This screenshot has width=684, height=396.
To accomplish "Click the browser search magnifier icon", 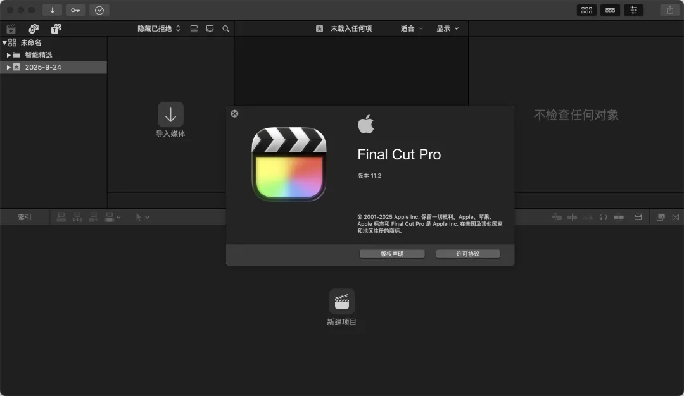I will coord(226,28).
